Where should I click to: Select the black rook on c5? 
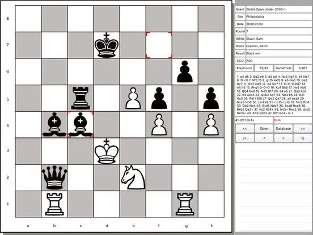coord(81,98)
